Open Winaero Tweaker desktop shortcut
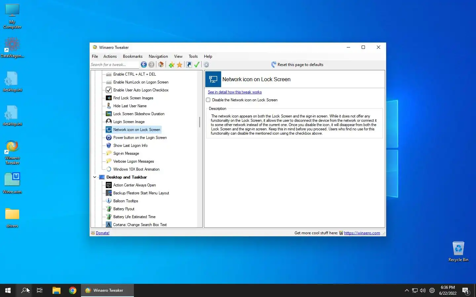The height and width of the screenshot is (297, 476). coord(12,152)
